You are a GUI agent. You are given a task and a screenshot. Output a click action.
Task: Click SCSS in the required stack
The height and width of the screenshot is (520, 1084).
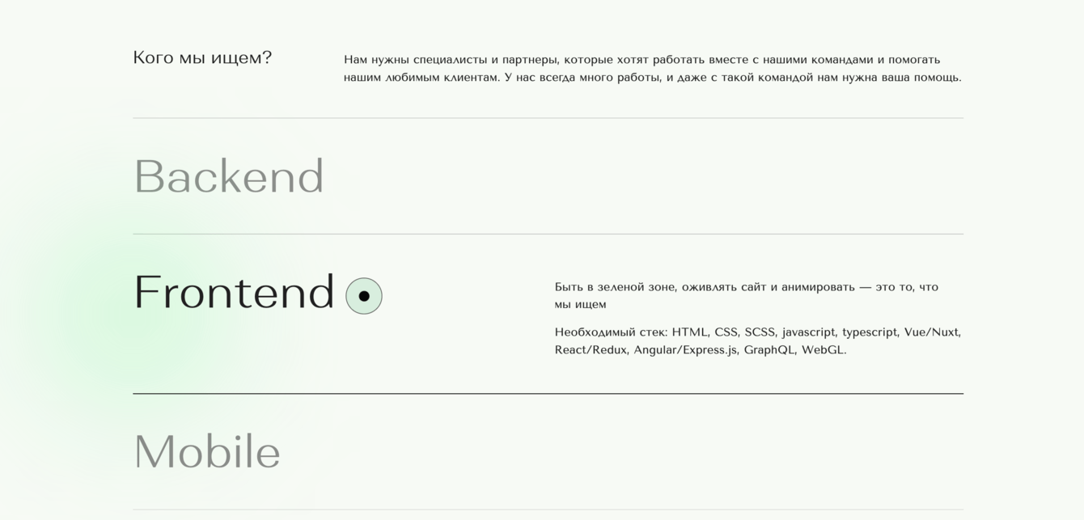click(760, 332)
